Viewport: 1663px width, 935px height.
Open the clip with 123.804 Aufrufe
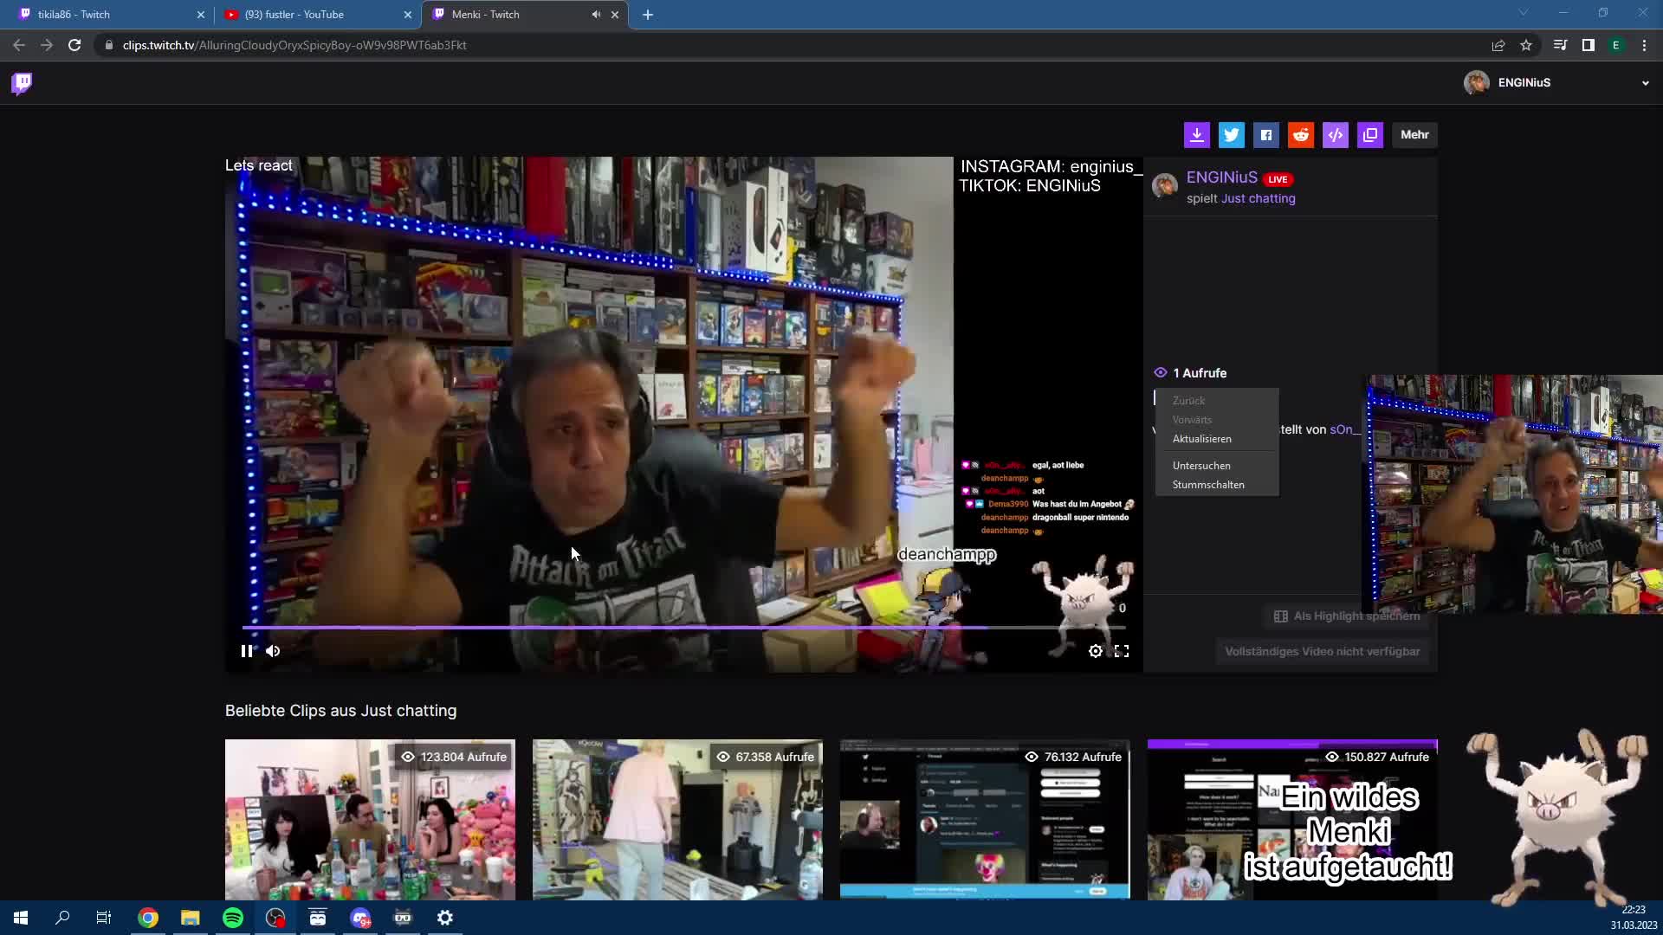(x=370, y=819)
